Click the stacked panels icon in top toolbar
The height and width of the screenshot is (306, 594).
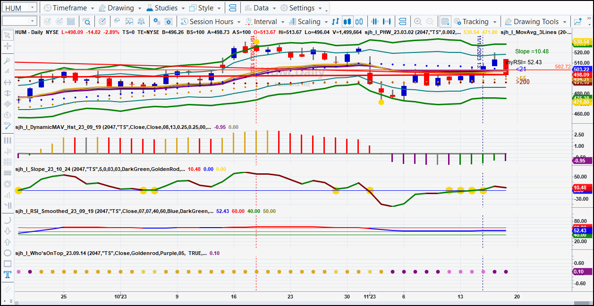click(232, 8)
